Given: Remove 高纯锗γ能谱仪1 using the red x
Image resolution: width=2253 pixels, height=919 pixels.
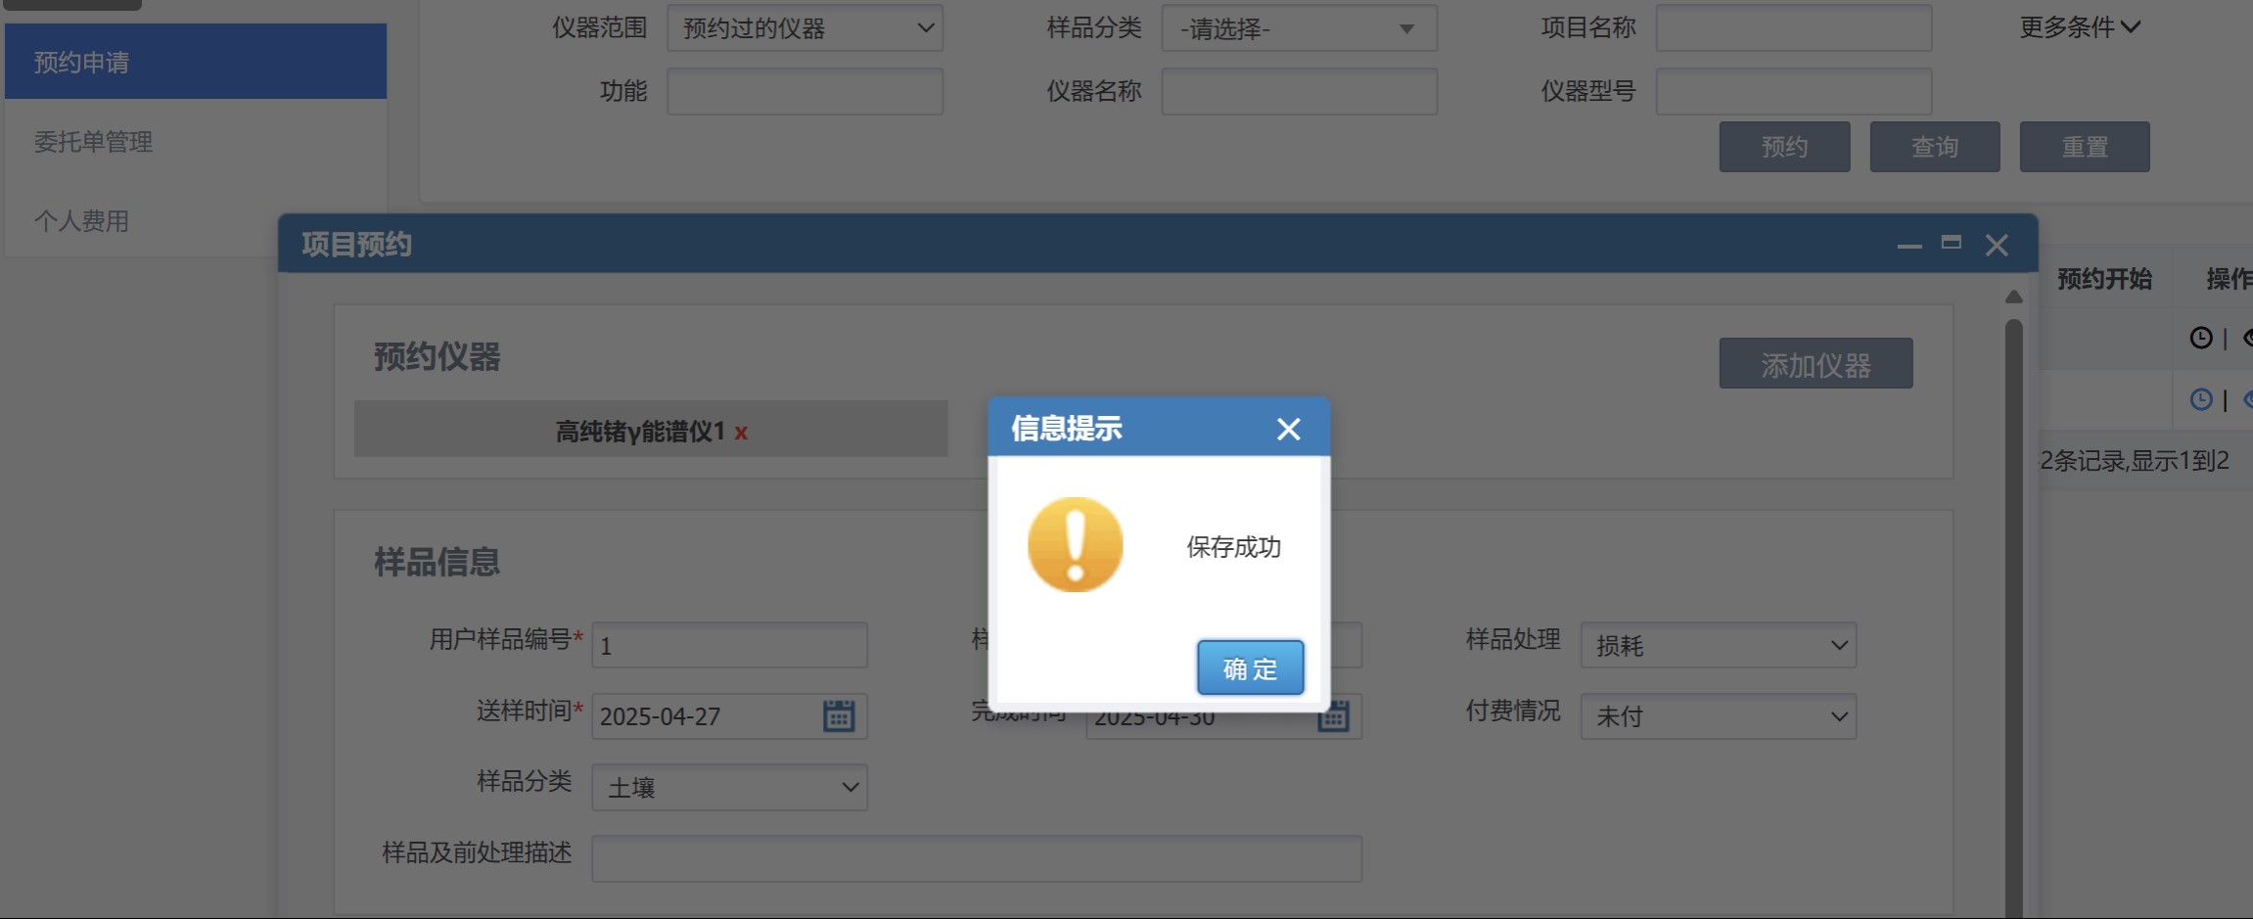Looking at the screenshot, I should 741,433.
